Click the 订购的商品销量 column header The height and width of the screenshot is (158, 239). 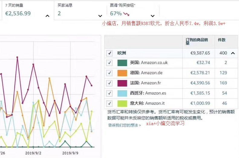click(x=197, y=41)
